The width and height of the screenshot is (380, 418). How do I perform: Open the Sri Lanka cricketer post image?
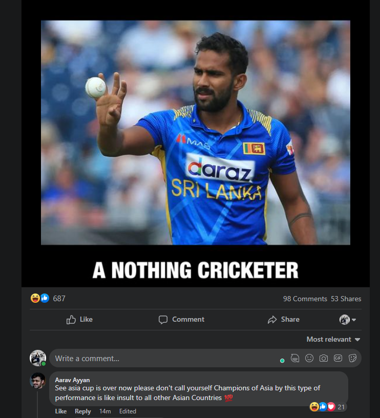195,133
